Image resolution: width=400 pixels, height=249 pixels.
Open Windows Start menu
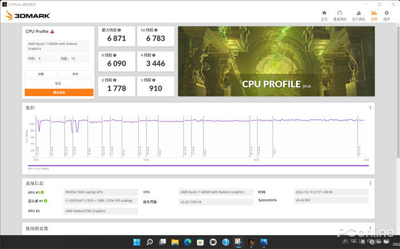[x=137, y=242]
